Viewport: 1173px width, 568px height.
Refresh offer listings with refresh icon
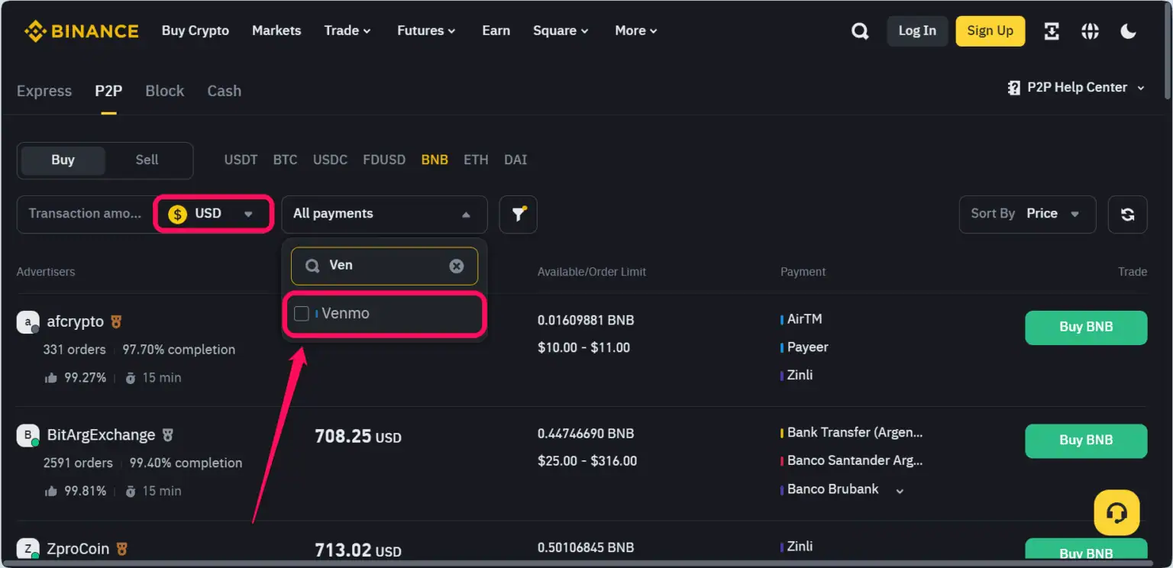coord(1128,215)
